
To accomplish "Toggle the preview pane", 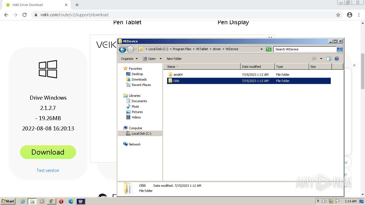I will tap(329, 59).
